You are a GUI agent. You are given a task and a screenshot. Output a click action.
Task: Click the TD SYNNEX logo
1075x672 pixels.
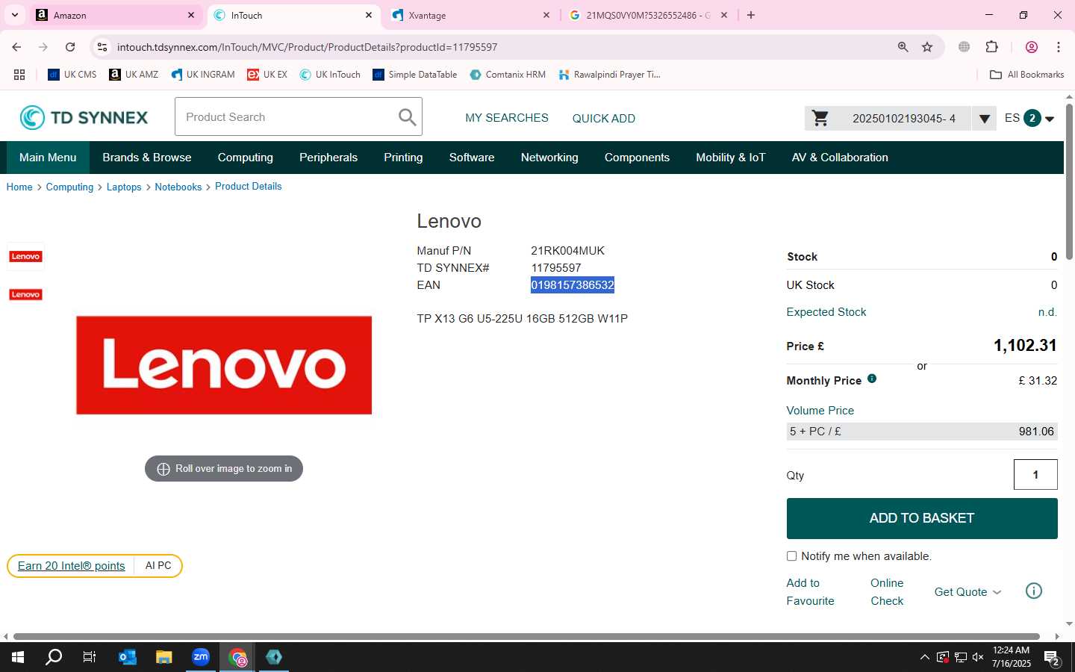[x=84, y=117]
